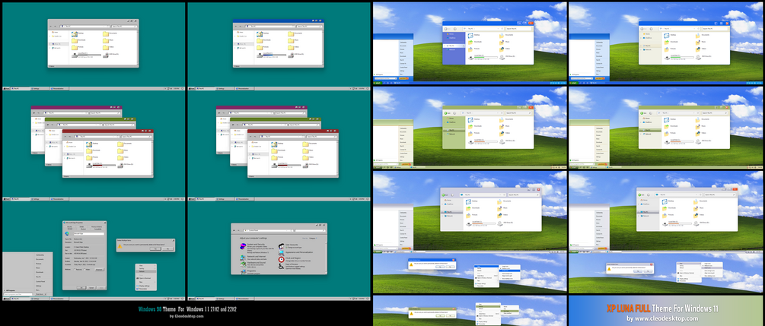The height and width of the screenshot is (326, 765).
Task: Expand This PC tree node in gray-titlebar explorer
Action: [49, 44]
